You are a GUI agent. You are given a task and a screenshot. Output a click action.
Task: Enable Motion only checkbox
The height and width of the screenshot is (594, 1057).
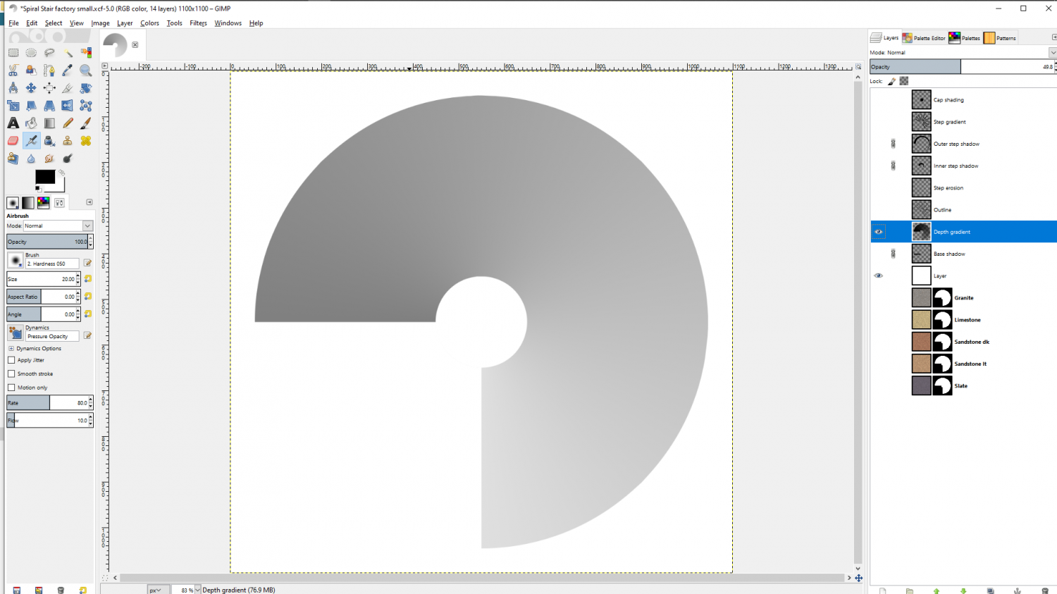pos(11,388)
